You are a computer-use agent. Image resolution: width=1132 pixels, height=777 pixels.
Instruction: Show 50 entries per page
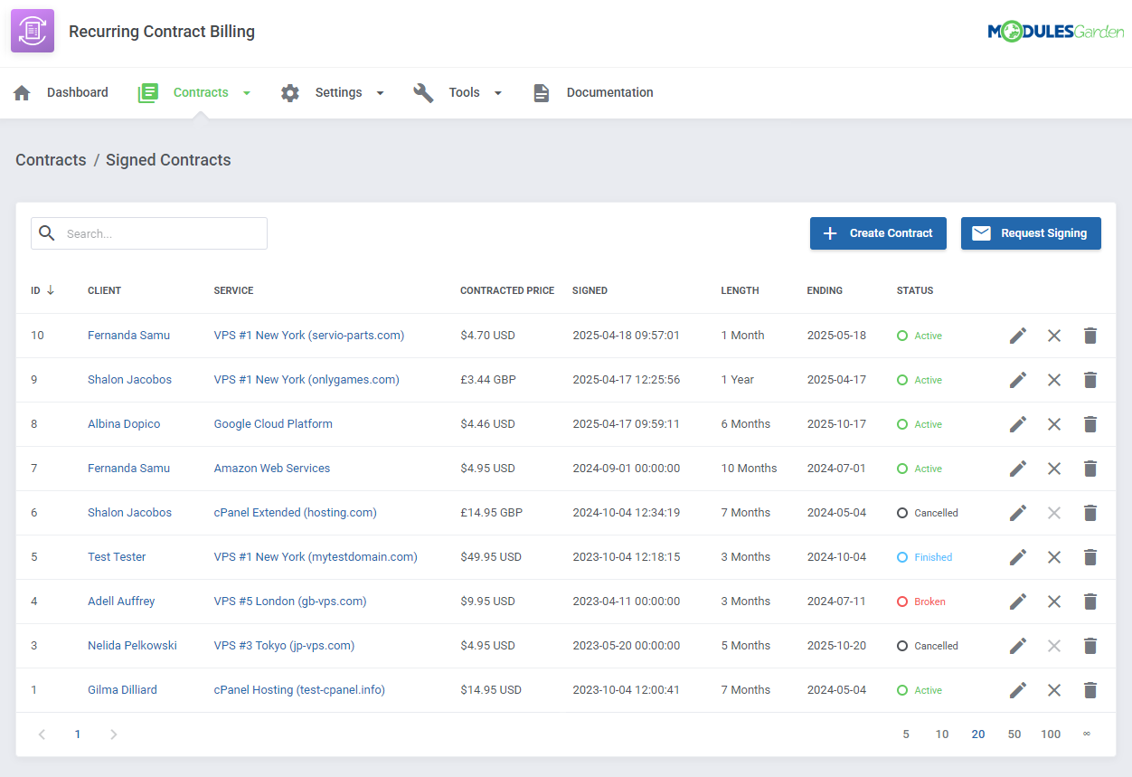(1014, 734)
